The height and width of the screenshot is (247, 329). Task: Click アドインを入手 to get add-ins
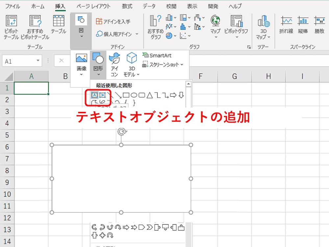(x=113, y=21)
